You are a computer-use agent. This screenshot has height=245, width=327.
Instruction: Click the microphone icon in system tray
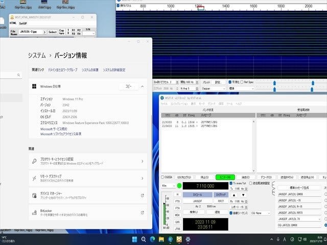278,239
